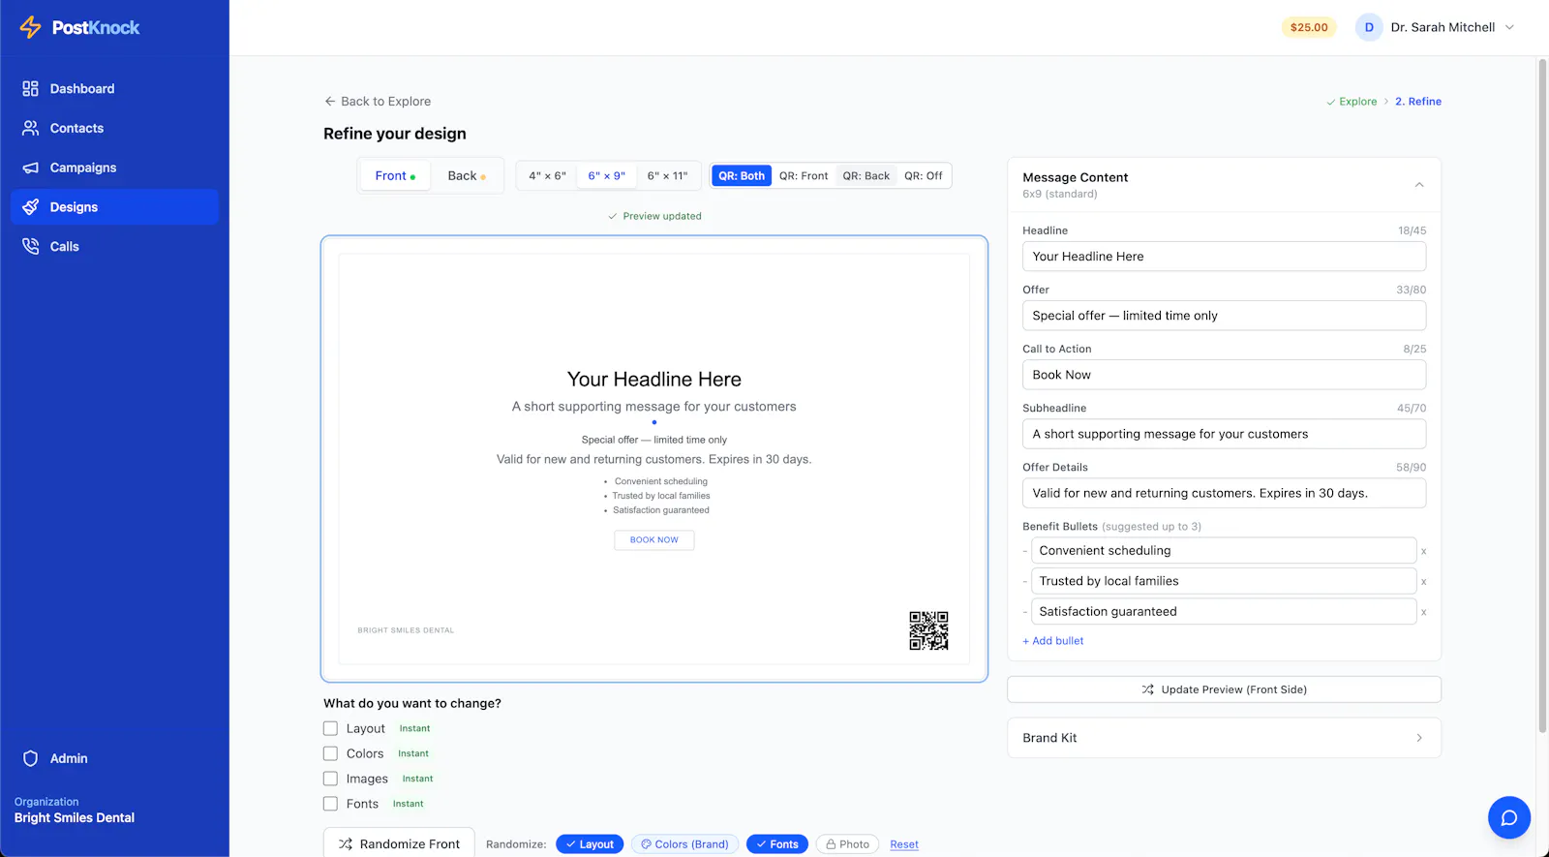Check the Fonts change checkbox
This screenshot has width=1549, height=857.
(330, 804)
